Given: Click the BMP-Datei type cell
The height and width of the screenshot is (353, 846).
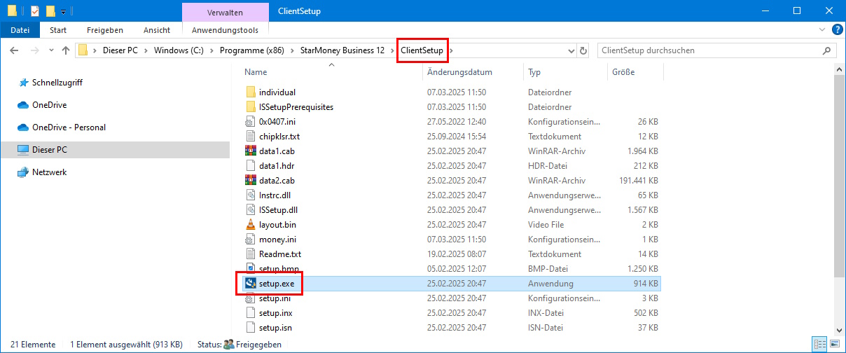Looking at the screenshot, I should (x=548, y=269).
